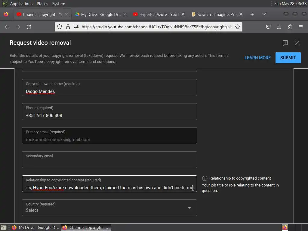
Task: Open the Downloads arrow icon
Action: point(279,27)
